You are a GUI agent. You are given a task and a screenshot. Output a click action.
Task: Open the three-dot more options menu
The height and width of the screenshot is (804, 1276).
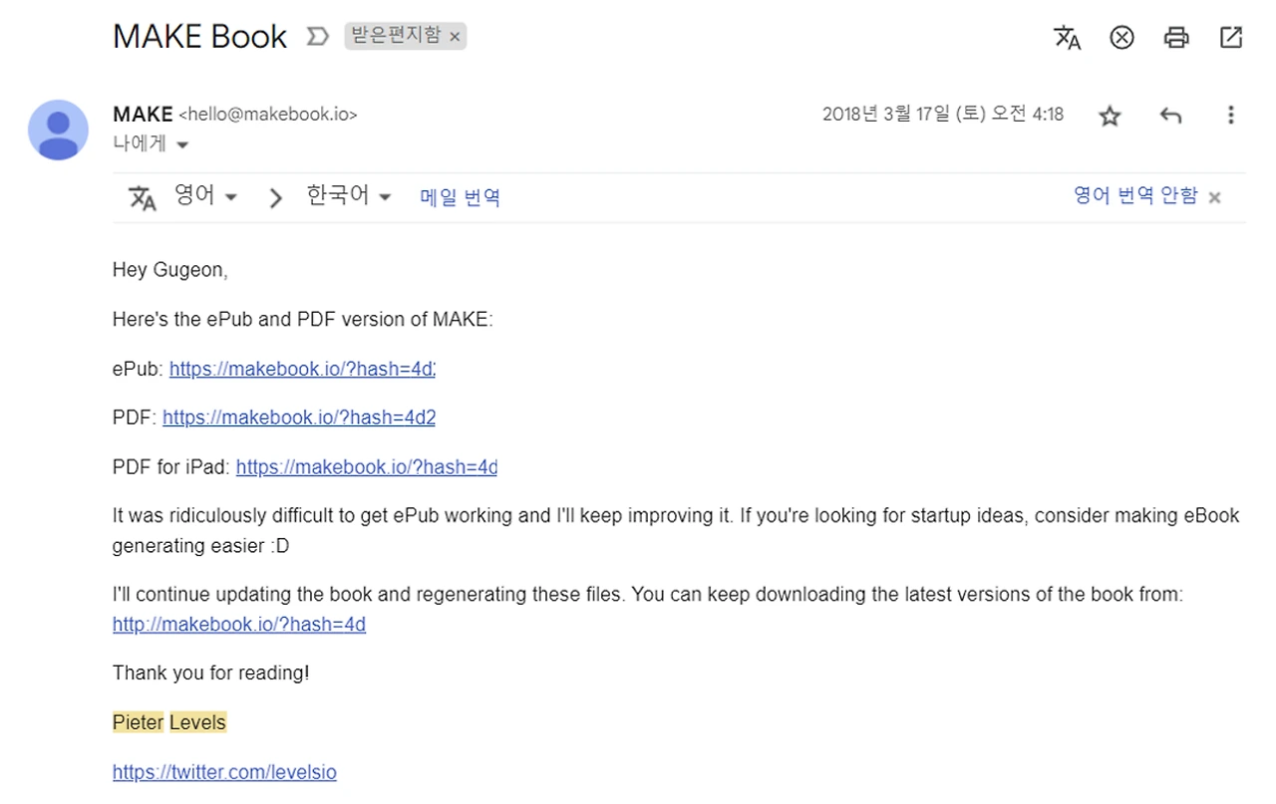coord(1231,116)
